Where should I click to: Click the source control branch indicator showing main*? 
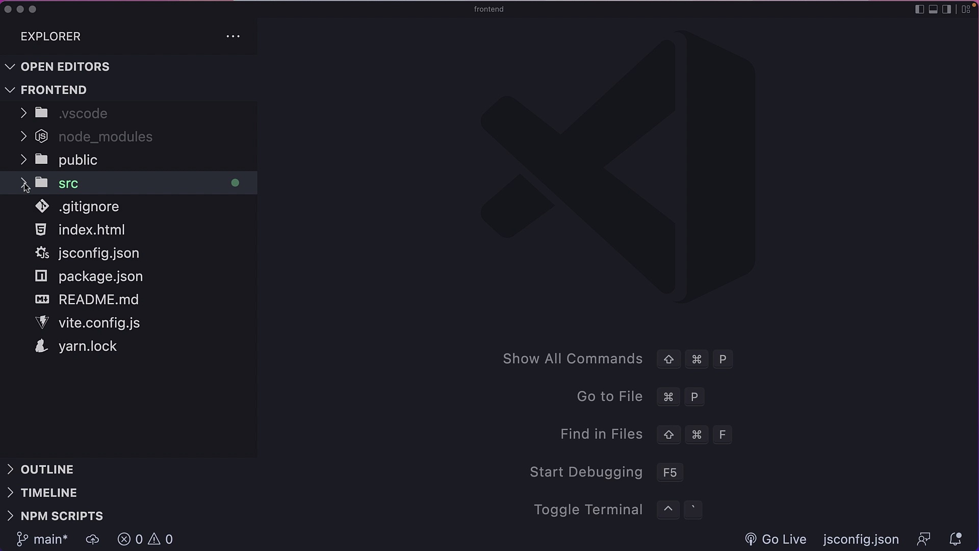(x=41, y=539)
